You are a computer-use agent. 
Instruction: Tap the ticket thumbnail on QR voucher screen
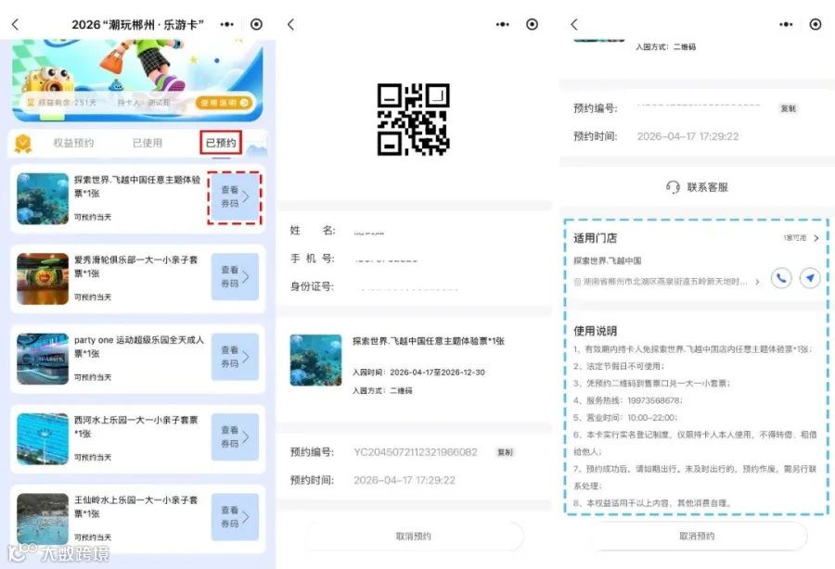coord(315,360)
